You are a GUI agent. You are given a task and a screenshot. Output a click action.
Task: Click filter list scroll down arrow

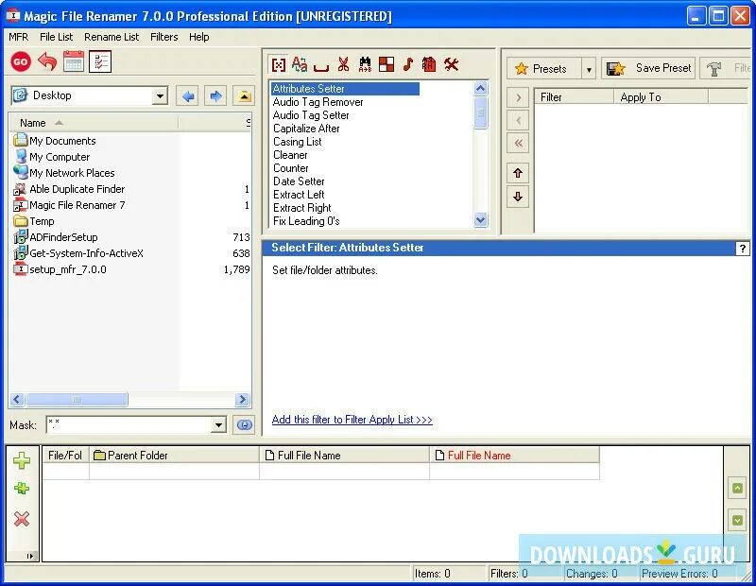coord(480,220)
